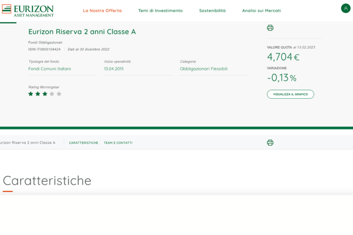Click the Caratteristiche section heading

coord(47,180)
